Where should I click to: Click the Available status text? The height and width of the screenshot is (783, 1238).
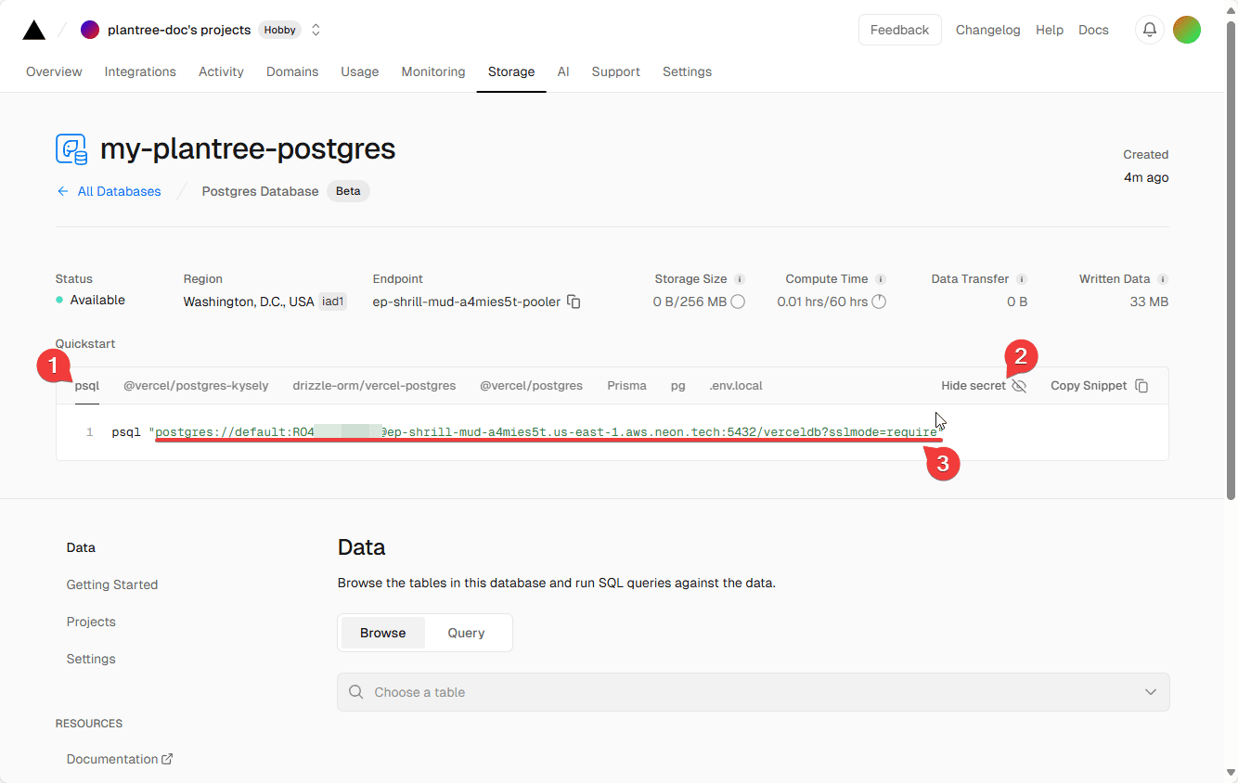[x=97, y=300]
